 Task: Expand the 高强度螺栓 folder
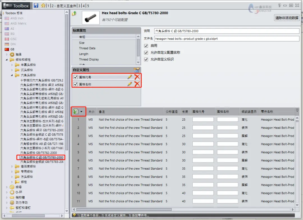coord(12,166)
